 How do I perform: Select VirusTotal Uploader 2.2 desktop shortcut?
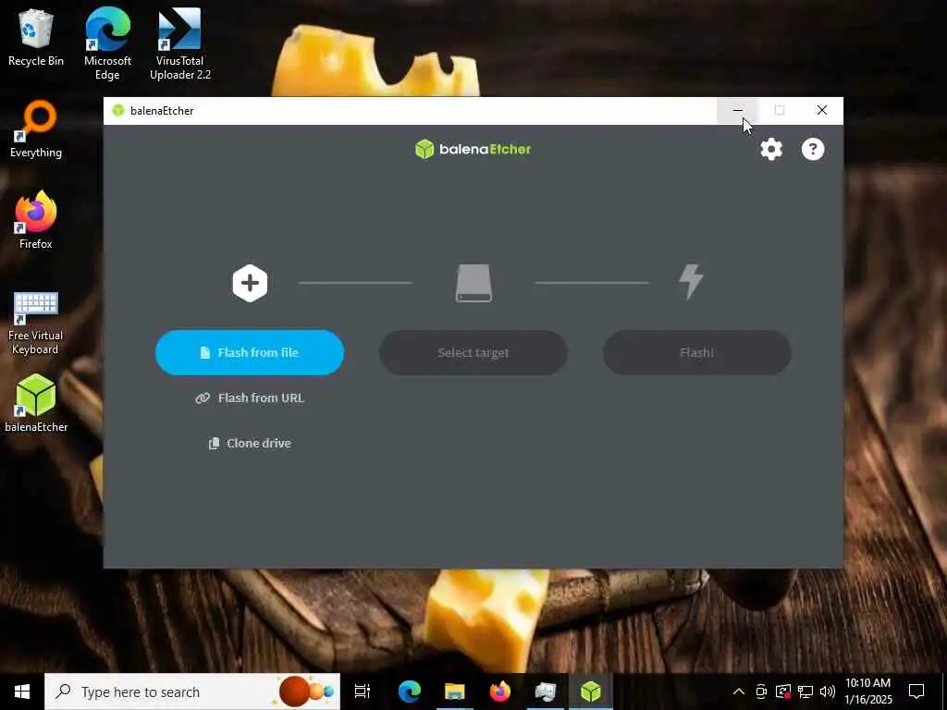click(x=180, y=44)
